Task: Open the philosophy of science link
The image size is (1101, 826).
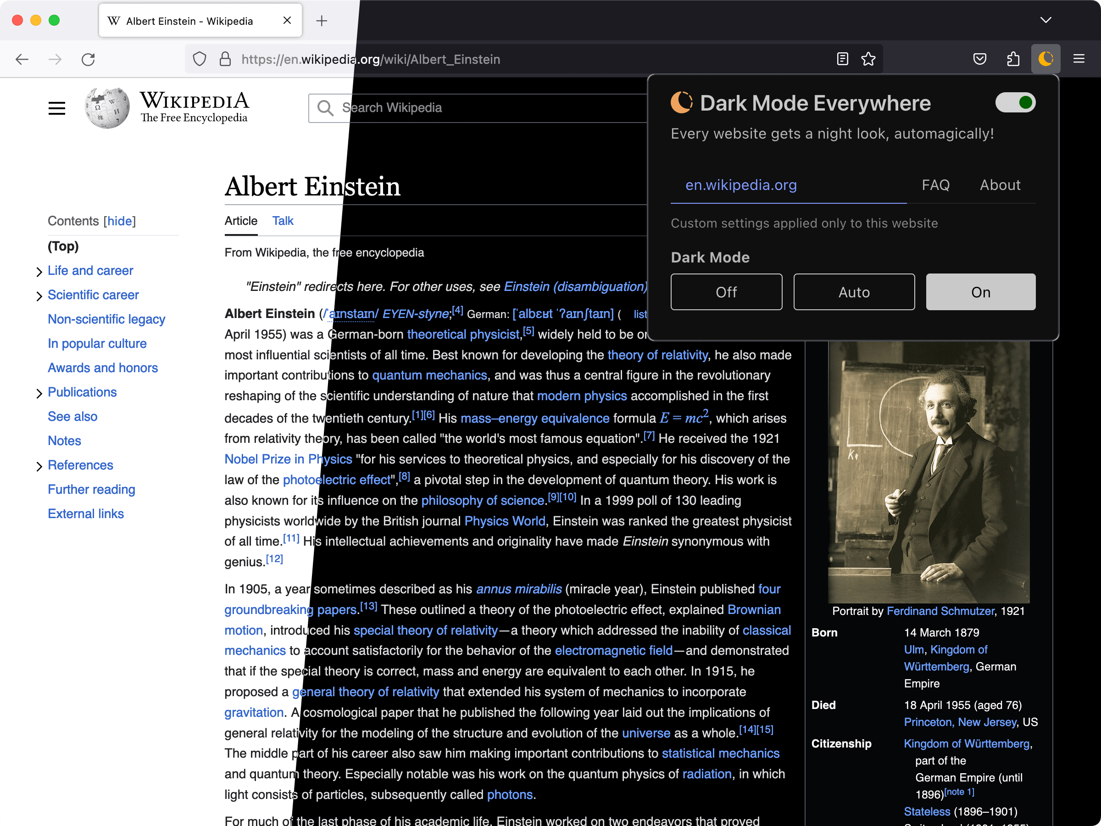Action: (482, 500)
